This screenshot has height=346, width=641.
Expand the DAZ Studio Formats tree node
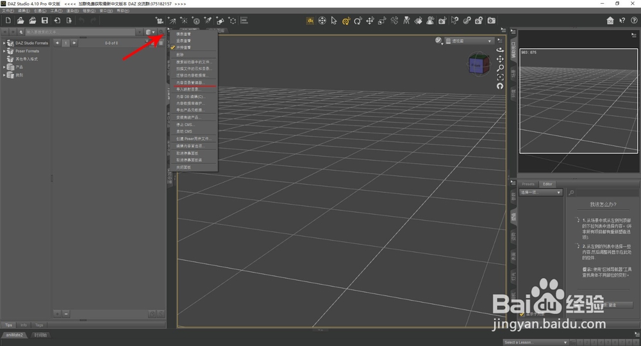click(4, 43)
